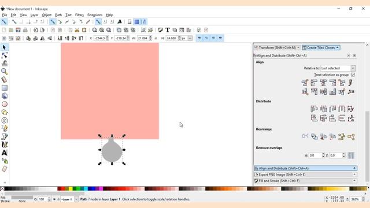Open the Path menu

point(58,15)
